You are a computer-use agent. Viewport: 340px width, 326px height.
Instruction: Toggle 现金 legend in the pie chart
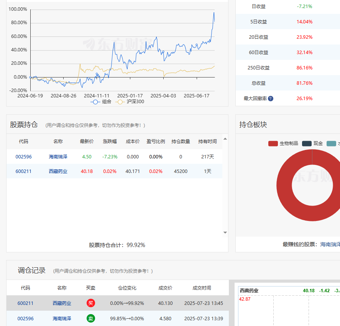pyautogui.click(x=312, y=143)
